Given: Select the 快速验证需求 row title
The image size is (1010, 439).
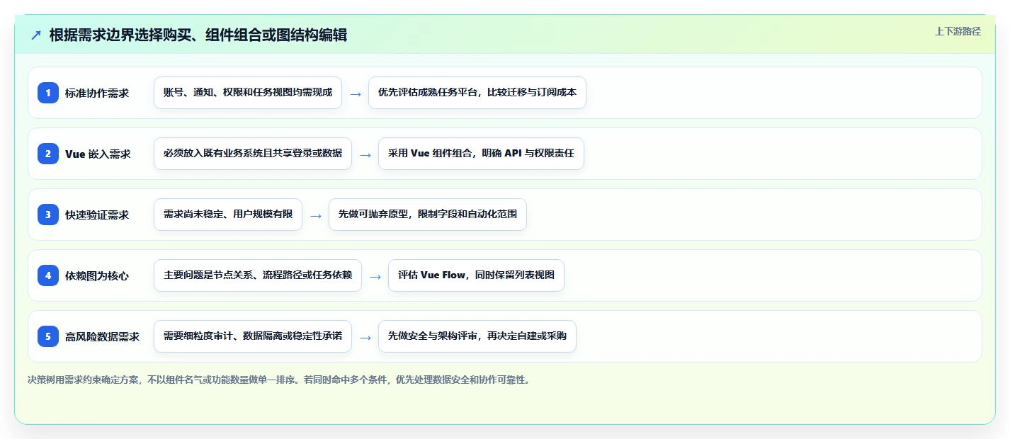Looking at the screenshot, I should pyautogui.click(x=97, y=215).
